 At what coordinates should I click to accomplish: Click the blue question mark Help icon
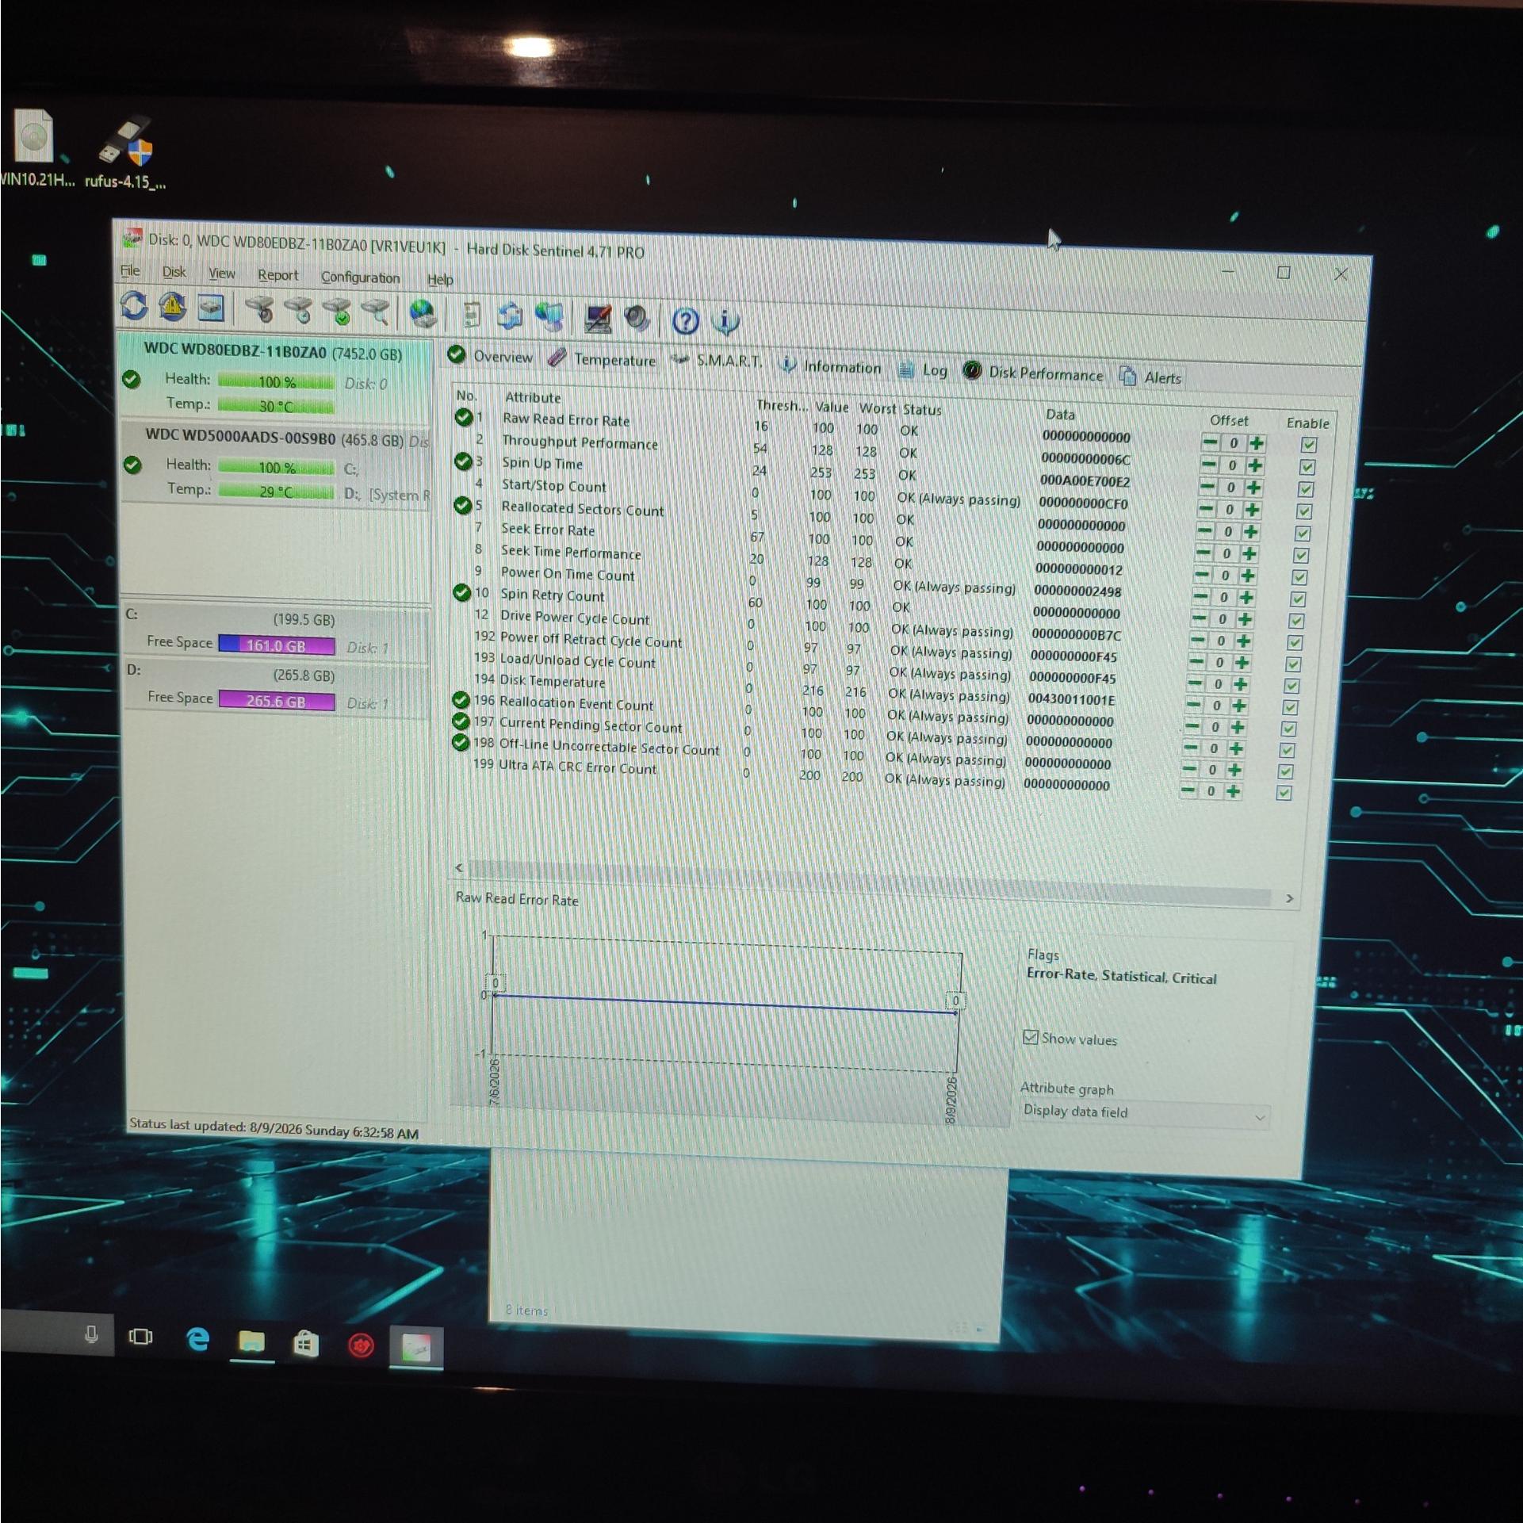685,321
